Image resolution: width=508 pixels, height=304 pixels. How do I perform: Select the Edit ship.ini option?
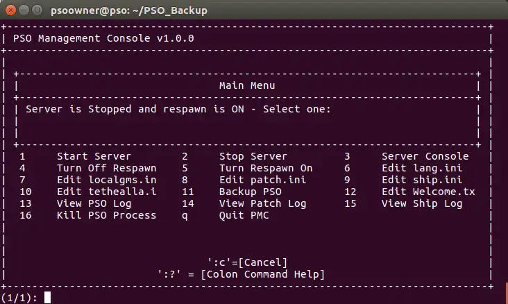pyautogui.click(x=422, y=180)
